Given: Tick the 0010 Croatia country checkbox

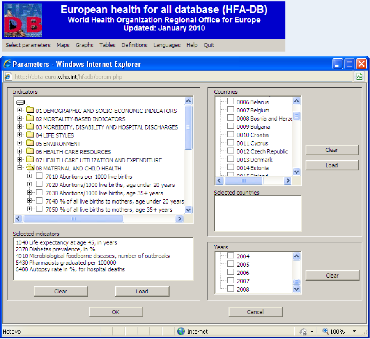Looking at the screenshot, I should click(230, 134).
